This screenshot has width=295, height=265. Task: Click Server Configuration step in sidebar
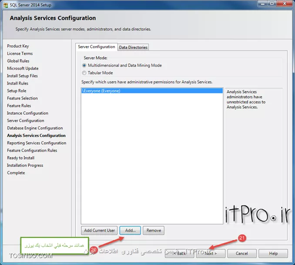pyautogui.click(x=26, y=121)
